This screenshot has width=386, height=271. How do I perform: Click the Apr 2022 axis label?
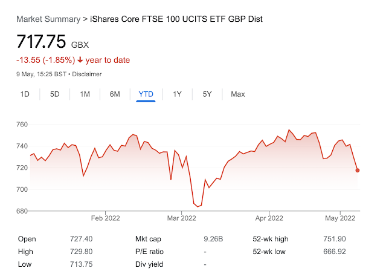(x=268, y=218)
